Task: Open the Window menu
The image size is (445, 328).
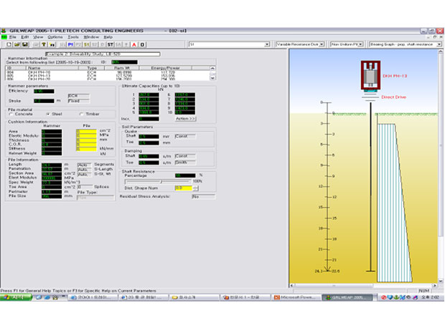Action: [x=91, y=37]
